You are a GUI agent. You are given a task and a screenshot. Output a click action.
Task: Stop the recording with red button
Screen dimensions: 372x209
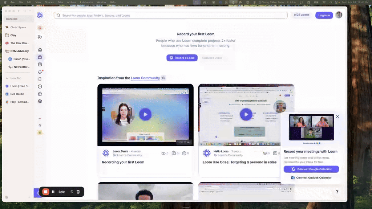46,192
